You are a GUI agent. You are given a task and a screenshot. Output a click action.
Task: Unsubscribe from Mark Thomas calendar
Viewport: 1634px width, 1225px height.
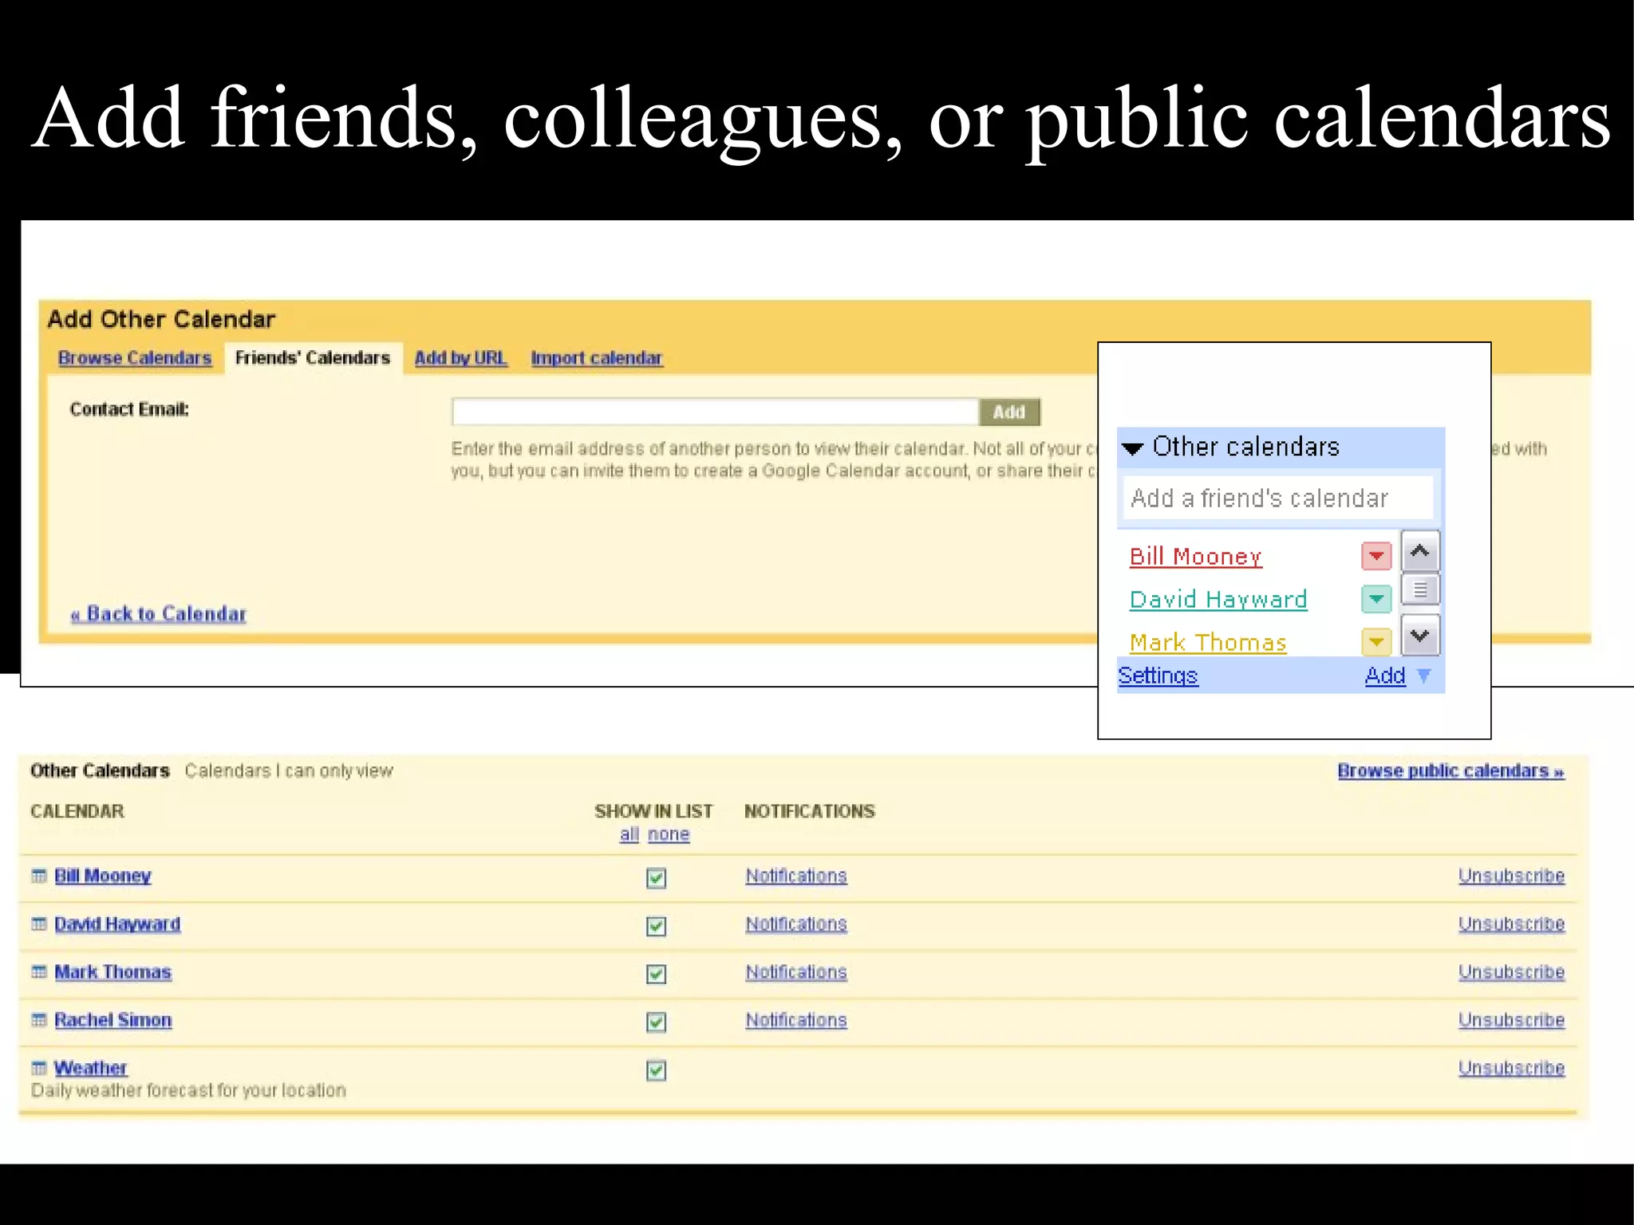click(1512, 972)
